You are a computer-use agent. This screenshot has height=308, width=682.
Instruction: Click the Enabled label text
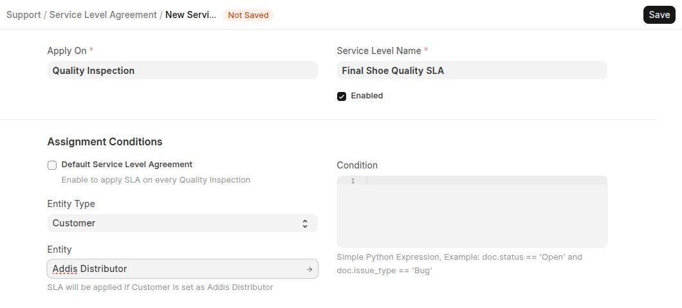click(x=367, y=96)
